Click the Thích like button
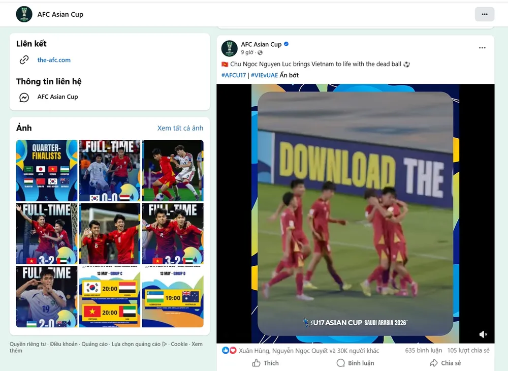The height and width of the screenshot is (371, 508). pyautogui.click(x=265, y=363)
